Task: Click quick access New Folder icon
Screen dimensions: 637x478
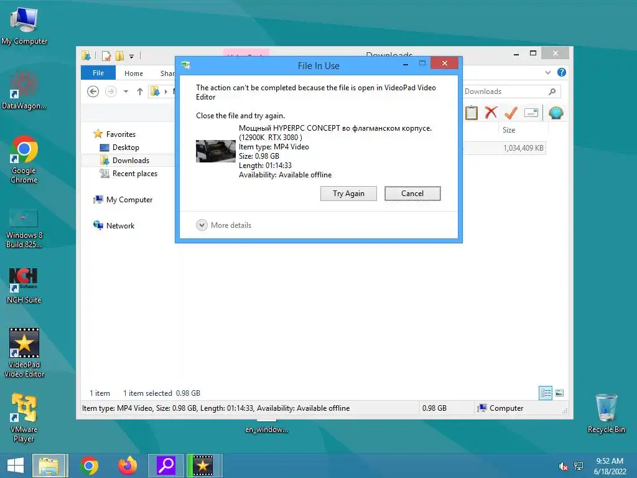Action: [x=119, y=55]
